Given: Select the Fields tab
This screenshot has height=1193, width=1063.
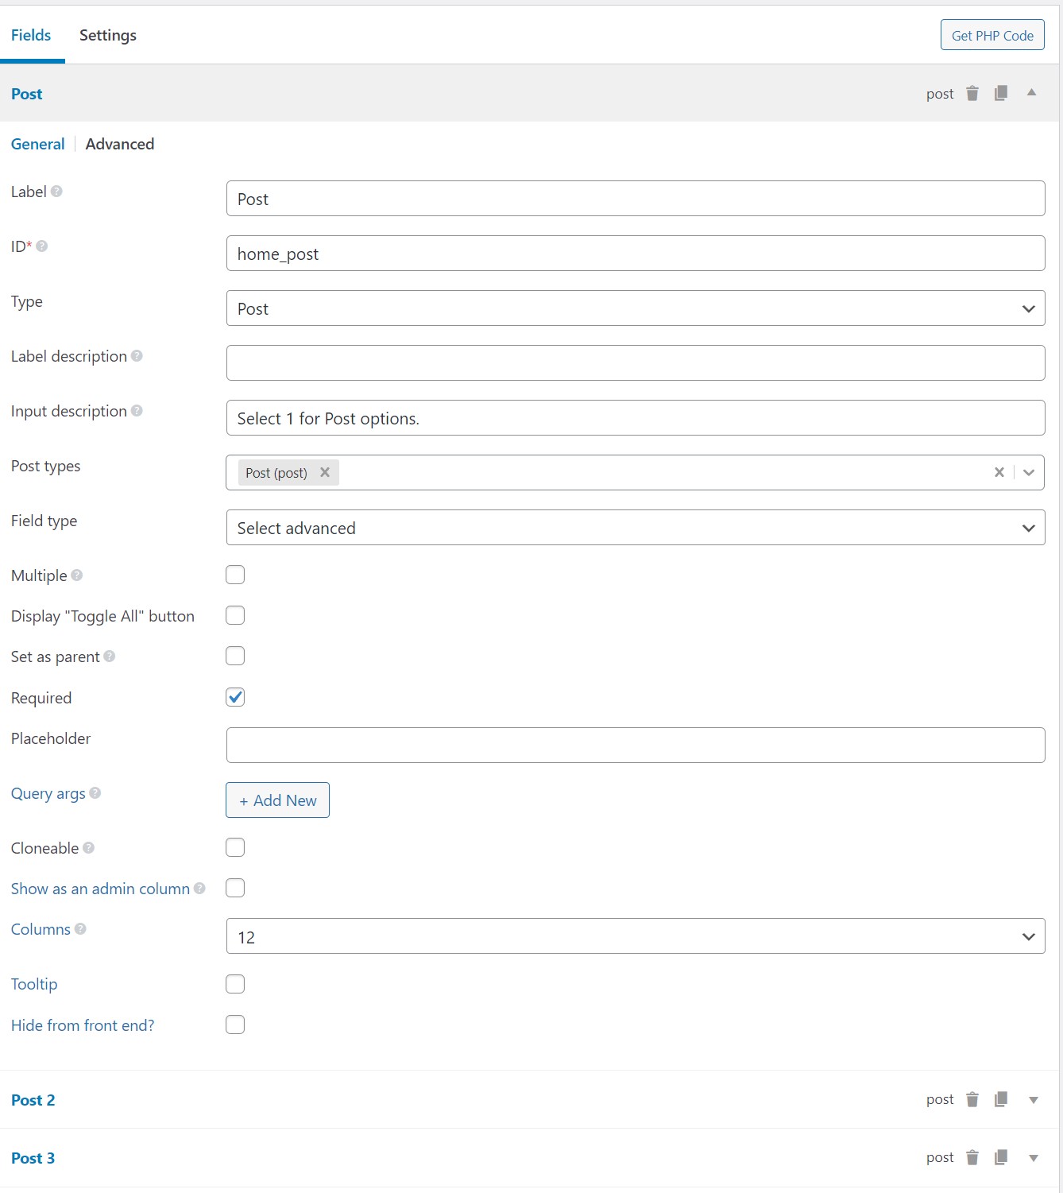Looking at the screenshot, I should [31, 35].
